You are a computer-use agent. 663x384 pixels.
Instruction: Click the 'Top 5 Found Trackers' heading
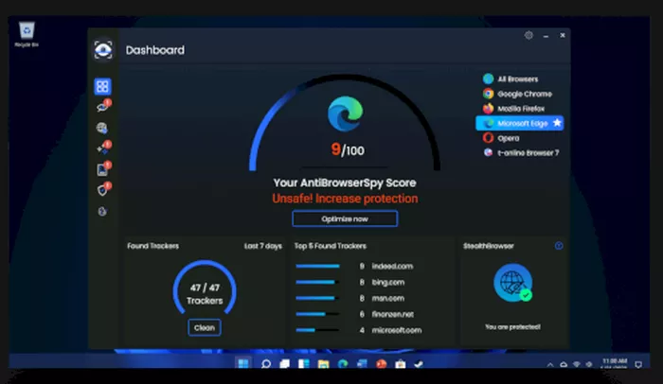(331, 246)
